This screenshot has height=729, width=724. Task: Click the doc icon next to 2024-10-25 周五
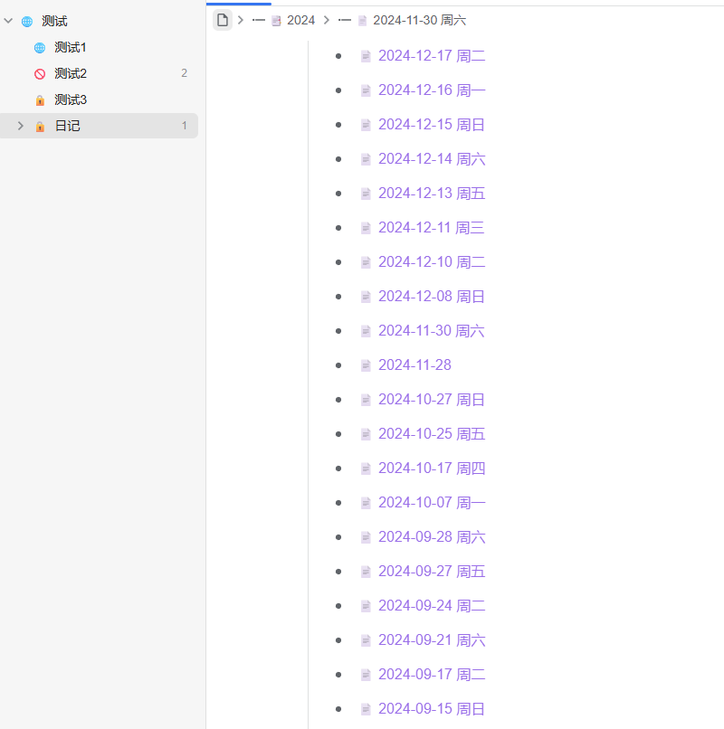coord(366,434)
